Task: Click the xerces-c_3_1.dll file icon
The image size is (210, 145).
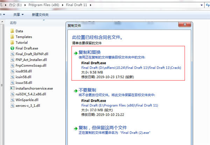Action: (x=12, y=106)
